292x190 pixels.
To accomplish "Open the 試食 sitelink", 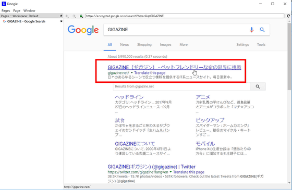I will (x=119, y=120).
